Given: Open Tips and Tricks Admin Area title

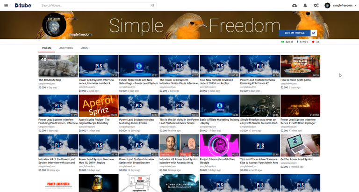Looking at the screenshot, I should coord(259,161).
